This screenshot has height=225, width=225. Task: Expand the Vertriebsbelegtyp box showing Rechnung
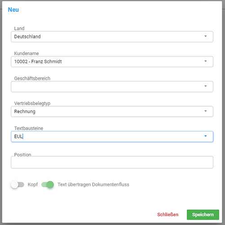click(112, 112)
